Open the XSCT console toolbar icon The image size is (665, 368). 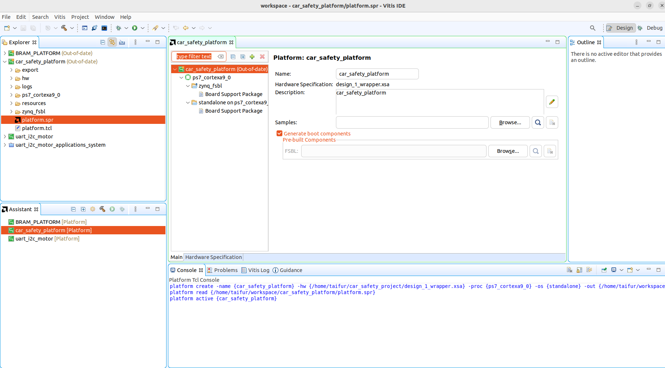(85, 28)
